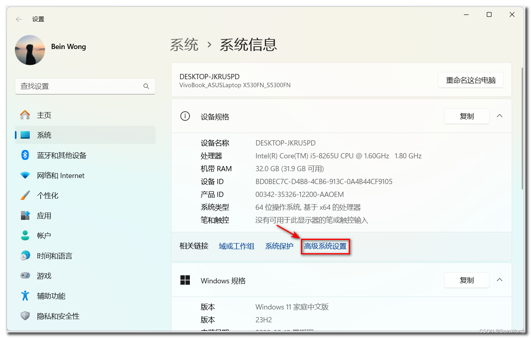Click the 系统 breadcrumb in the title
Screen dimensions: 531x338
(x=184, y=44)
